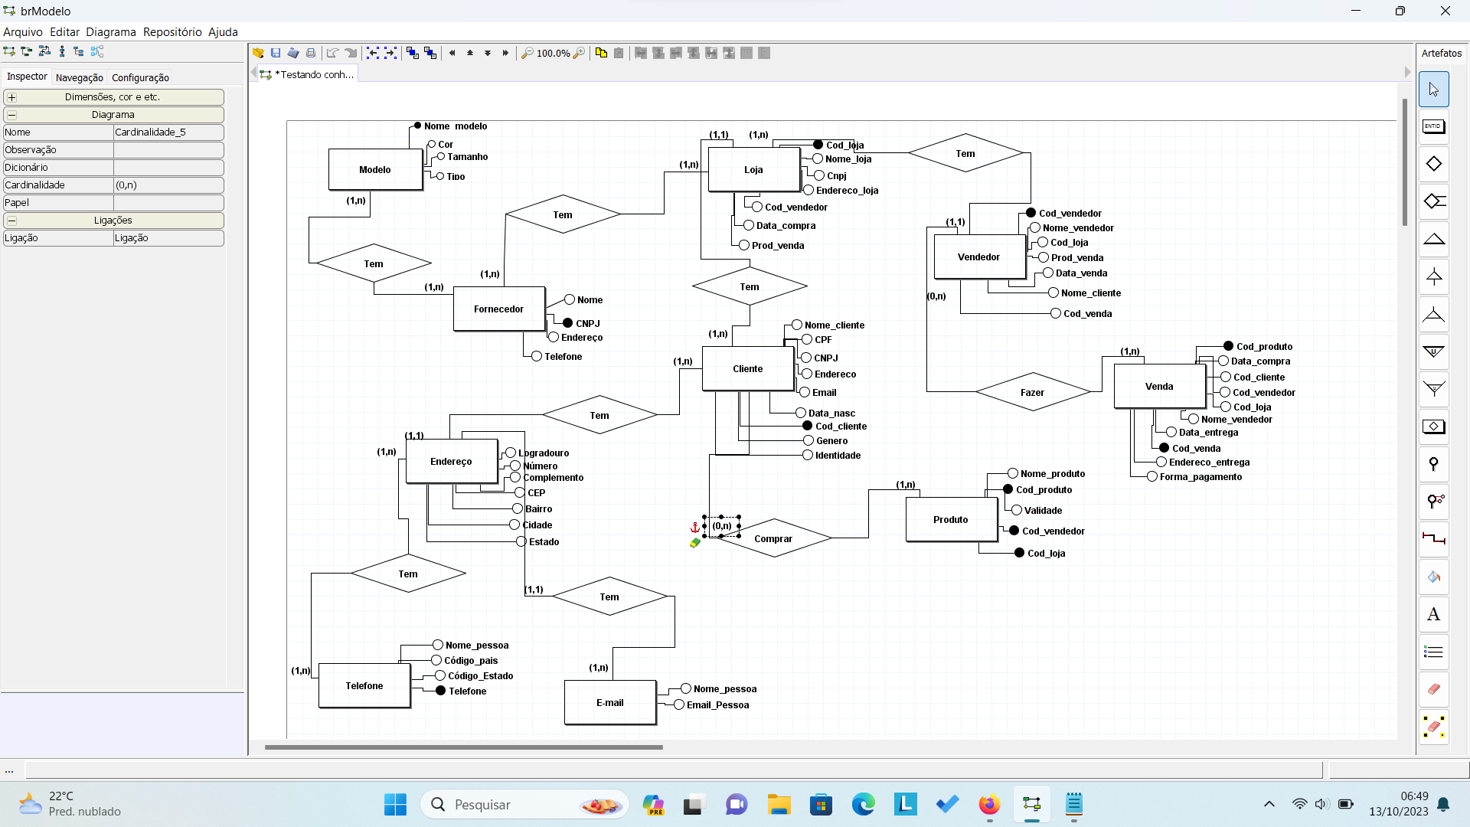Click the vertical scrollbar of the canvas
The width and height of the screenshot is (1470, 827).
1405,162
